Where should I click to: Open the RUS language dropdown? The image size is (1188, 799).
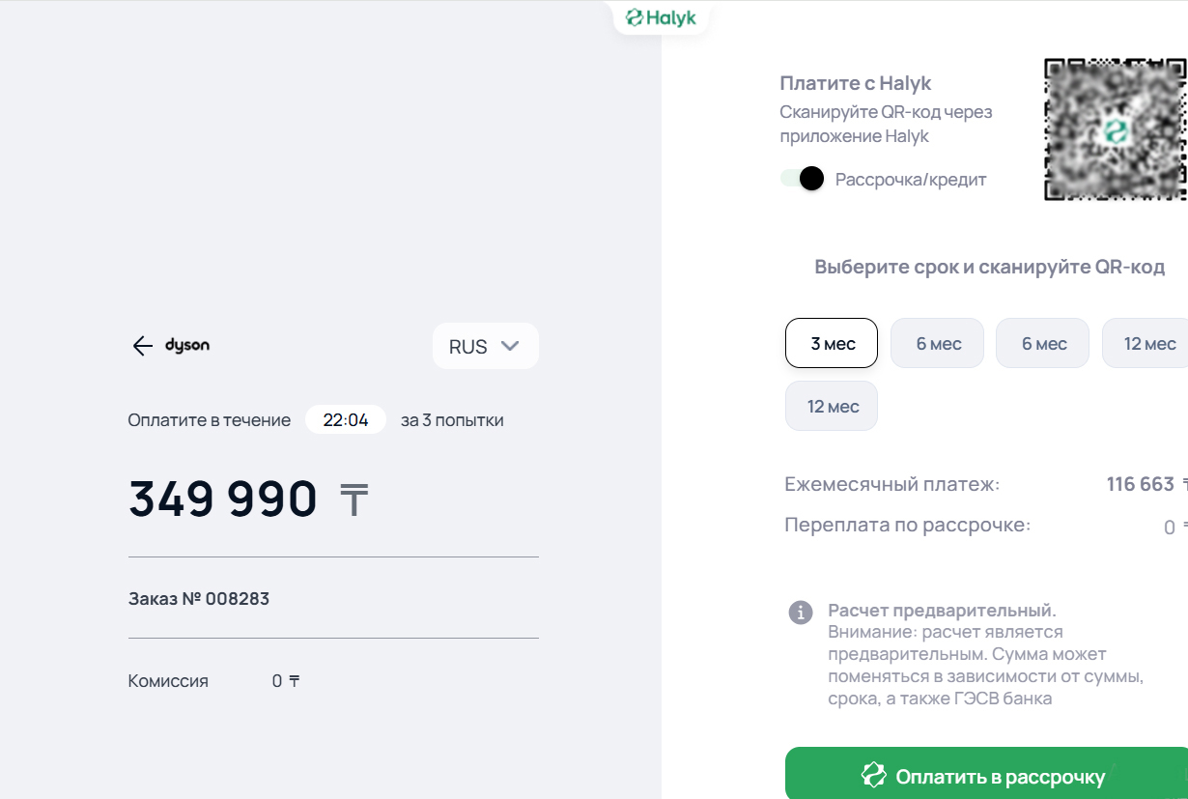click(485, 346)
